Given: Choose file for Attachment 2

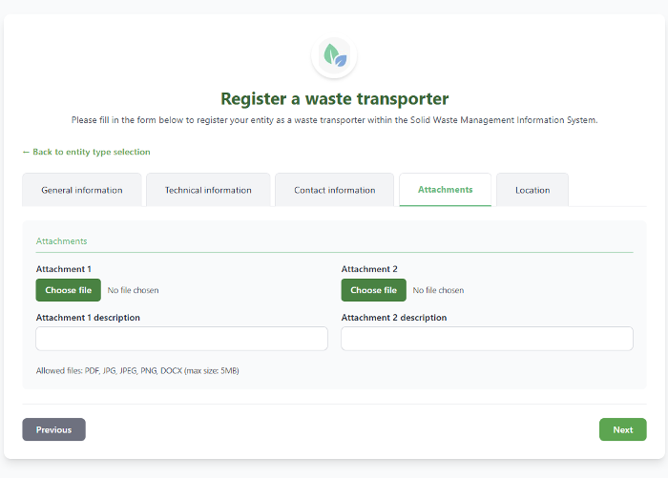Looking at the screenshot, I should coord(374,290).
